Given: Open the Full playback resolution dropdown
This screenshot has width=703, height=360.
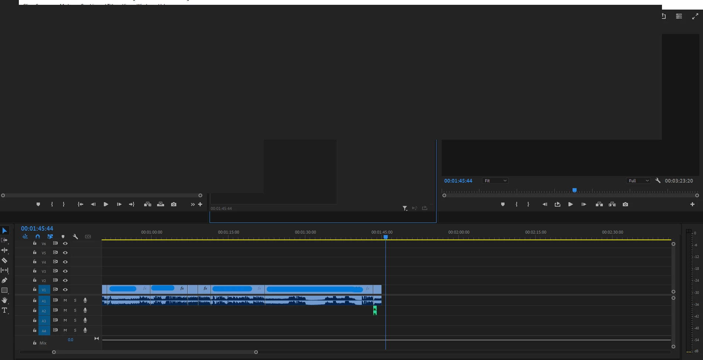Looking at the screenshot, I should [638, 181].
